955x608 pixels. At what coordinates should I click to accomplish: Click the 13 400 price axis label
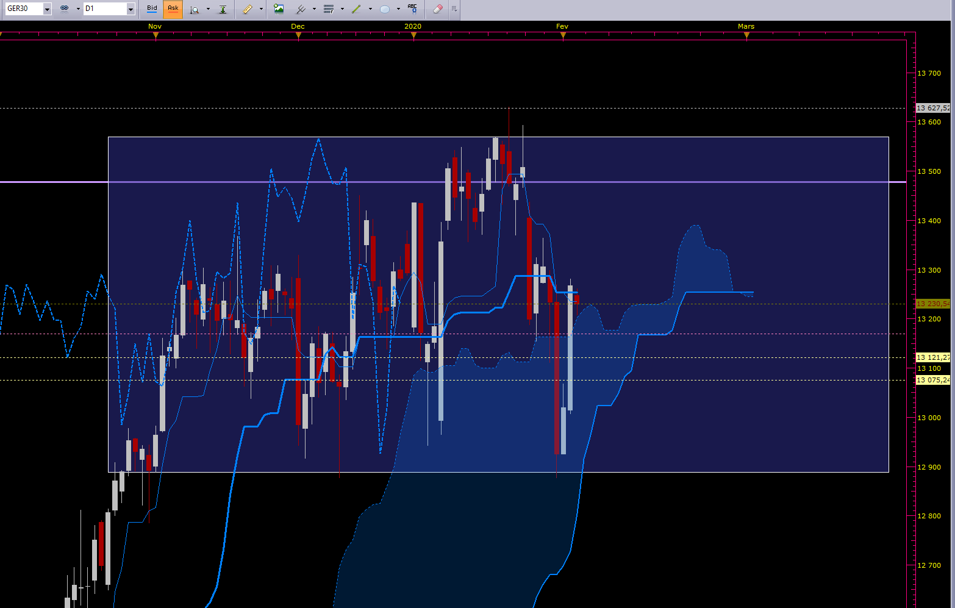point(929,221)
